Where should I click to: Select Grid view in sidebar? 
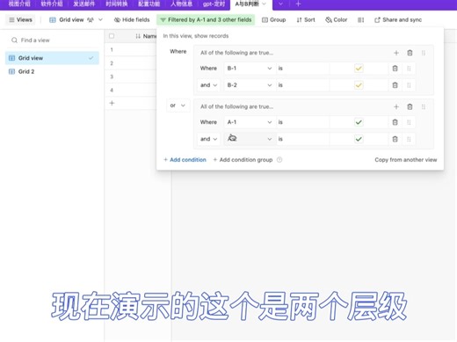[x=52, y=58]
